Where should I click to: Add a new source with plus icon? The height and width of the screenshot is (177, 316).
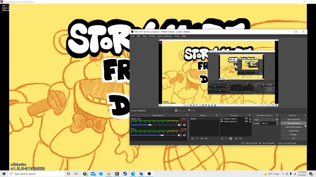tap(222, 139)
